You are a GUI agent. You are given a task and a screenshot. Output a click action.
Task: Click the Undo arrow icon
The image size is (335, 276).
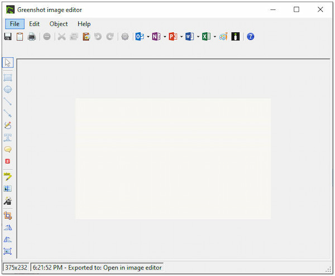(x=98, y=37)
